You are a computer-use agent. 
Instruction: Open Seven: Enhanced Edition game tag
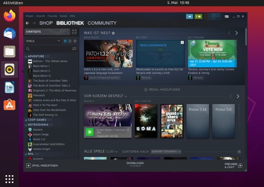click(102, 78)
